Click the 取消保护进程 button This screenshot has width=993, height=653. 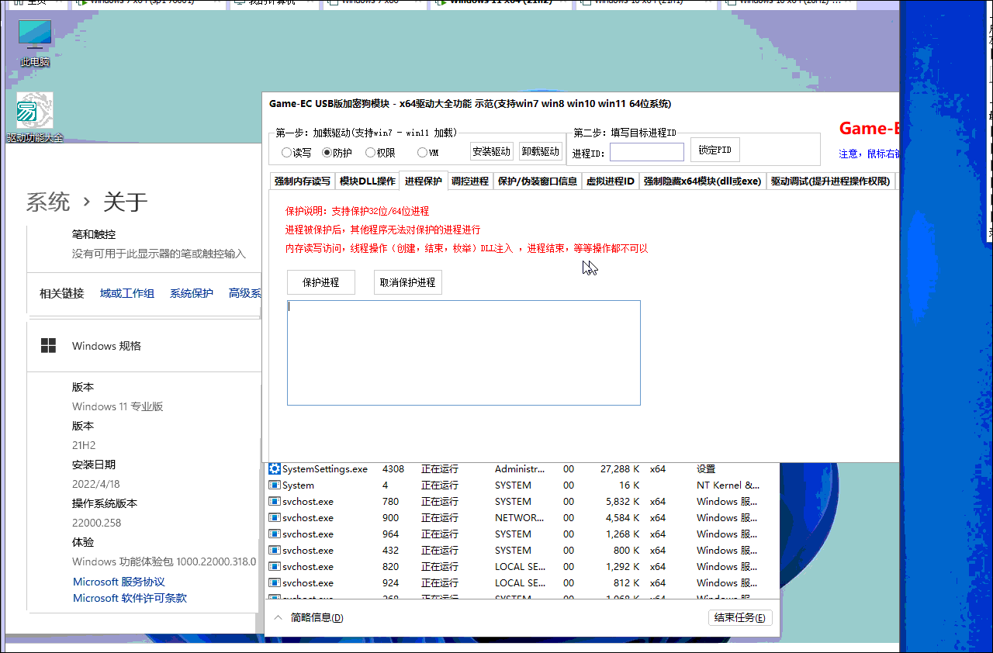coord(407,282)
